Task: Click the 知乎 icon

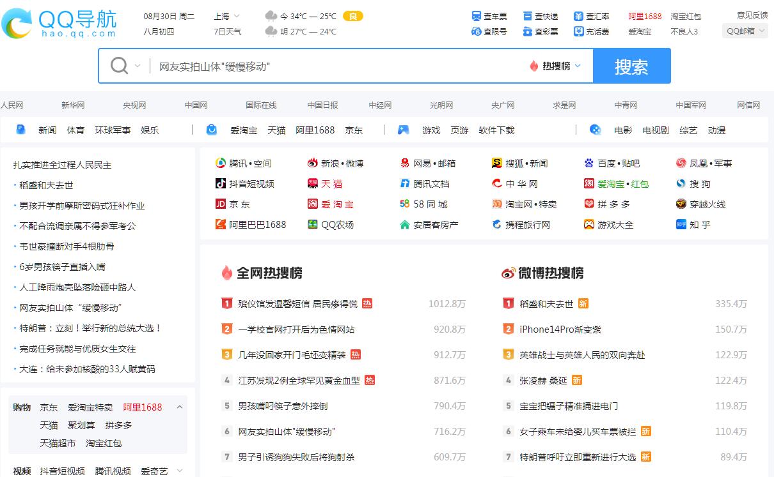Action: [x=681, y=225]
